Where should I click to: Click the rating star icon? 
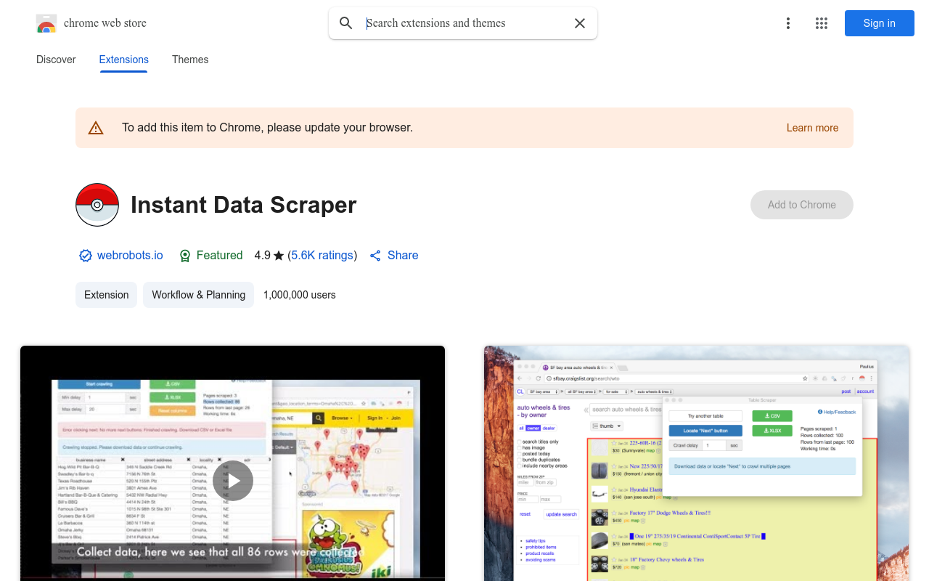click(279, 256)
